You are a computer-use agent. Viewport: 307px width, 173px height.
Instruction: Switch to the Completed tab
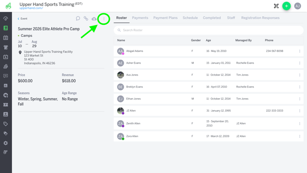tap(212, 18)
